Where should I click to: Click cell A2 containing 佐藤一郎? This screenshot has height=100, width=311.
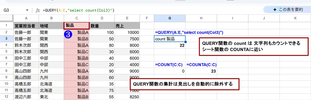coord(26,32)
